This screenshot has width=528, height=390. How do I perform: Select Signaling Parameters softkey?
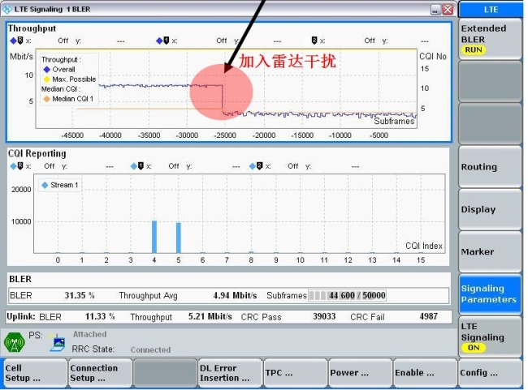[491, 294]
